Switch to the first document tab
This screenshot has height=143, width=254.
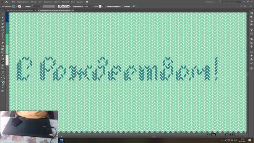(20, 11)
